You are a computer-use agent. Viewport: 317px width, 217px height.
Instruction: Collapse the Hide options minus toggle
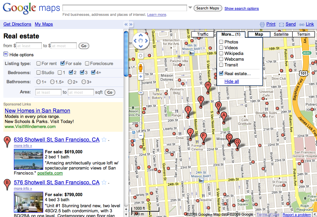tap(6, 54)
